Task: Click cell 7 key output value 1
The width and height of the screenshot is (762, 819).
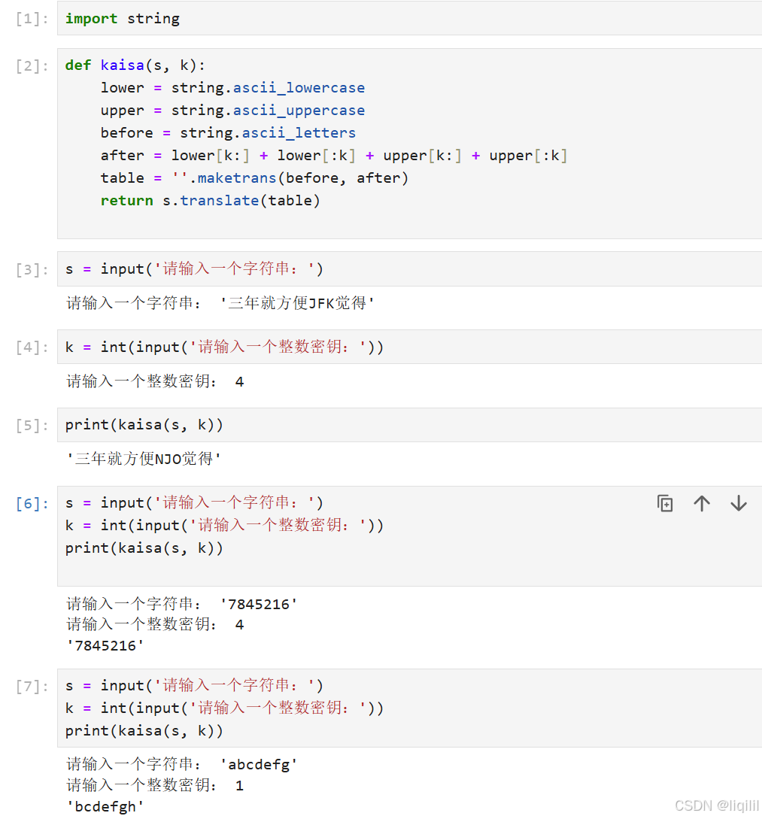Action: 239,786
